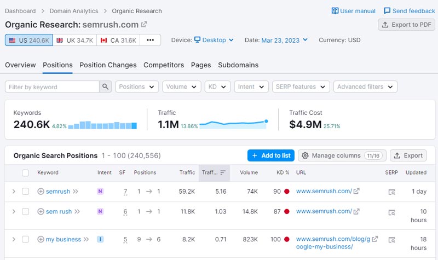This screenshot has height=260, width=438.
Task: View SERP snapshot icon for sem rush row
Action: [x=391, y=212]
